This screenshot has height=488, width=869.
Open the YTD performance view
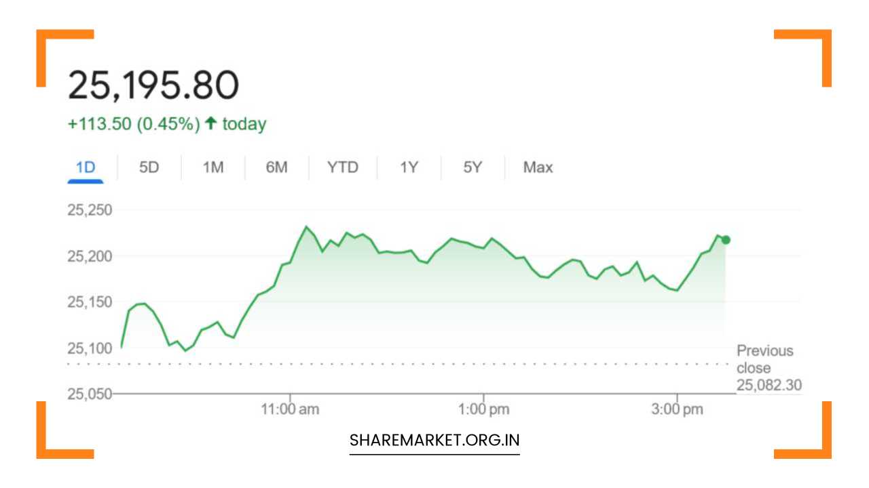[x=341, y=167]
